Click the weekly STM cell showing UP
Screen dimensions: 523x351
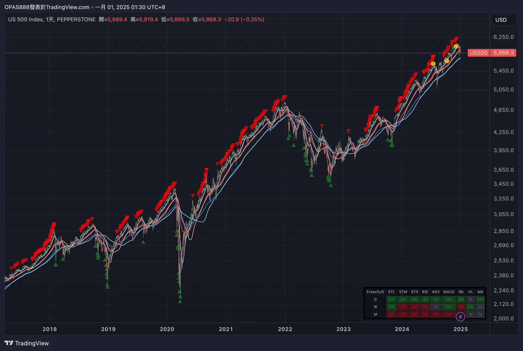coord(403,307)
